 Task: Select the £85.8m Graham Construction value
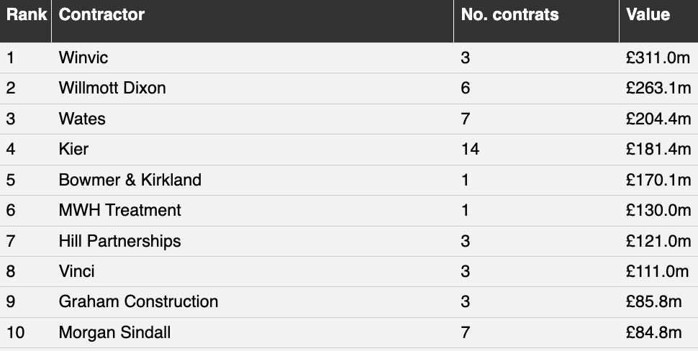pos(653,301)
